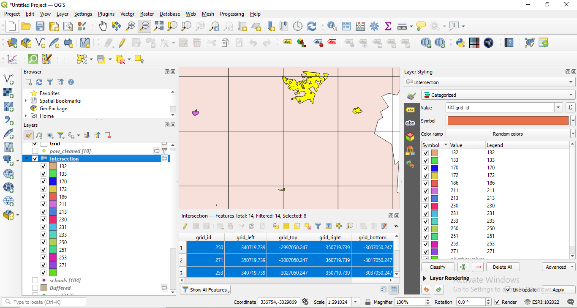577x308 pixels.
Task: Open the Processing Toolbox gear icon
Action: [374, 26]
